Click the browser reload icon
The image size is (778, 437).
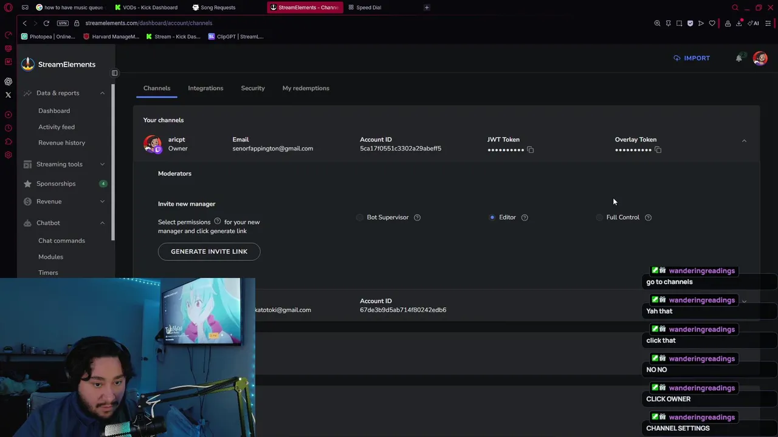point(46,23)
